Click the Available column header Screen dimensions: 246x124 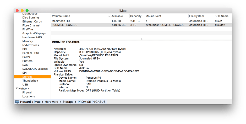click(x=117, y=16)
